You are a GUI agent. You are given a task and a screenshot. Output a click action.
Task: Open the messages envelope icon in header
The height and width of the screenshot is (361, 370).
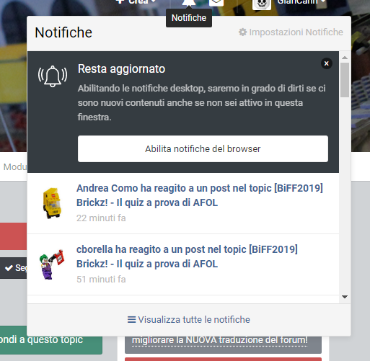pos(216,2)
